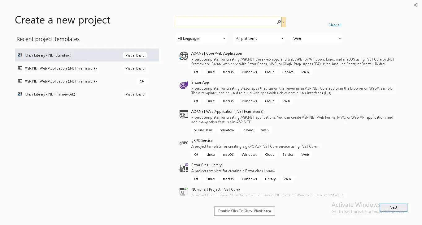This screenshot has width=422, height=225.
Task: Click the Linux tag under Razor Class Library
Action: point(211,179)
